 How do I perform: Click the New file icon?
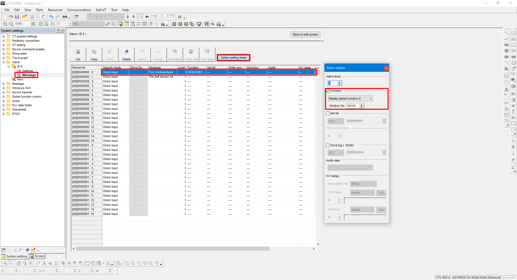pyautogui.click(x=5, y=17)
